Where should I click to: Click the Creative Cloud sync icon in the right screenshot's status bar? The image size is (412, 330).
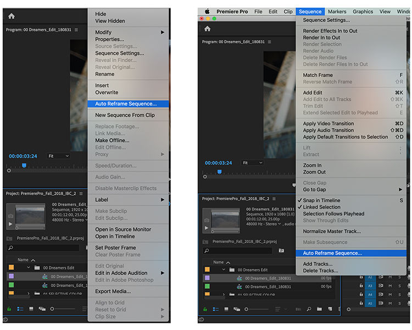coord(201,320)
